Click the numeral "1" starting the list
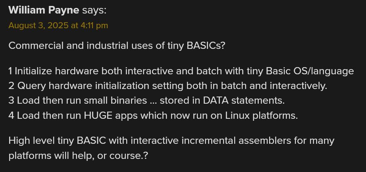This screenshot has height=172, width=366. pos(10,71)
